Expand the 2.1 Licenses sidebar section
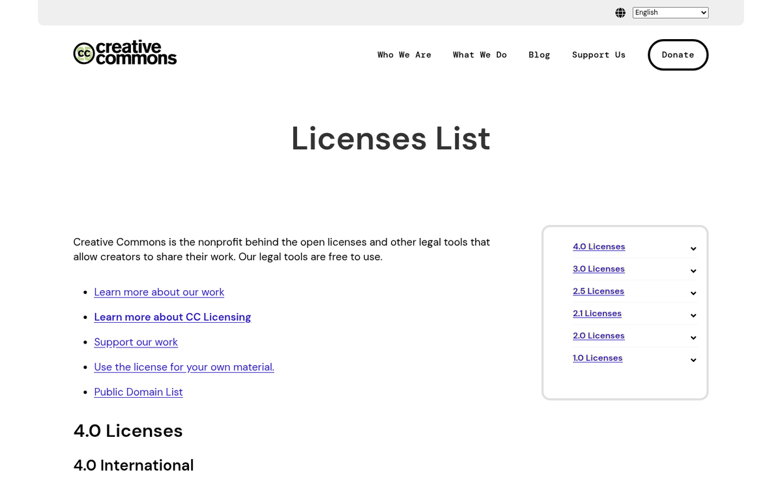The image size is (782, 489). click(x=693, y=315)
